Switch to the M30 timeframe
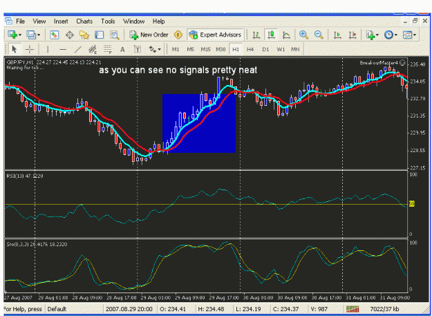Image resolution: width=432 pixels, height=316 pixels. pyautogui.click(x=220, y=50)
